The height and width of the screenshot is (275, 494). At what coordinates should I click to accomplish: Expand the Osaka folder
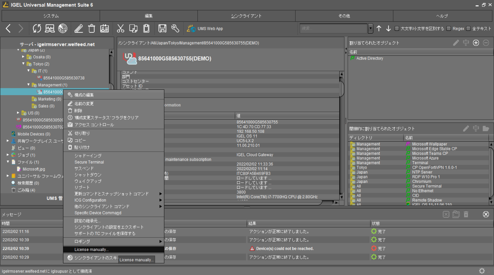click(23, 57)
